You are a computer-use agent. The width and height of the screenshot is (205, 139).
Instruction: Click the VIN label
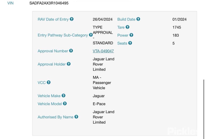pyautogui.click(x=10, y=3)
